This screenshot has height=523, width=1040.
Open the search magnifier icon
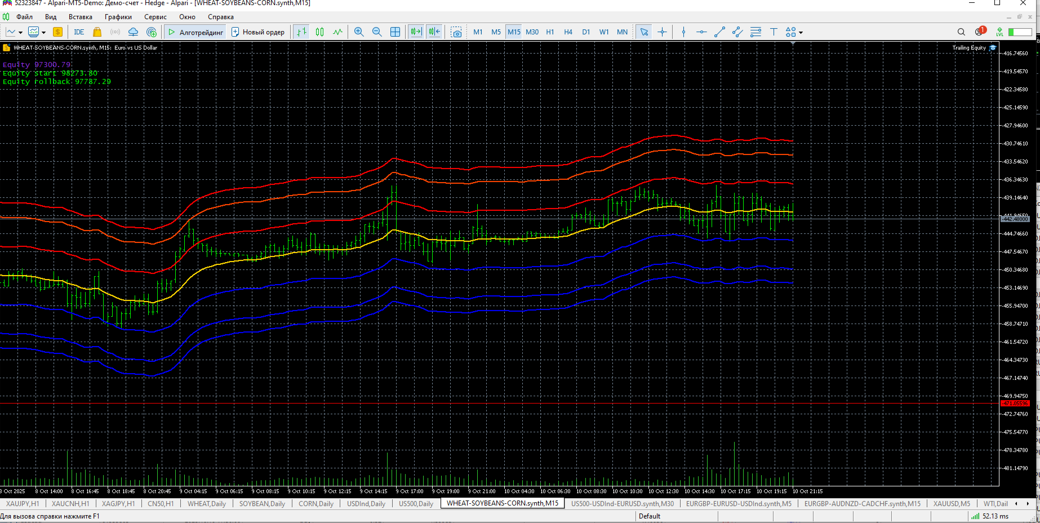(961, 32)
